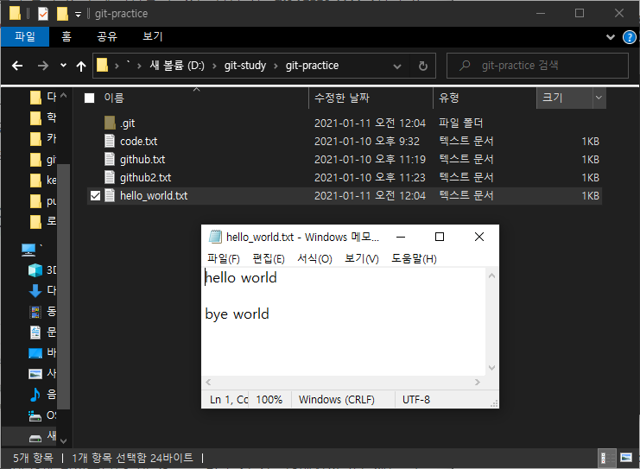
Task: Switch to large thumbnails view icon
Action: tap(626, 458)
